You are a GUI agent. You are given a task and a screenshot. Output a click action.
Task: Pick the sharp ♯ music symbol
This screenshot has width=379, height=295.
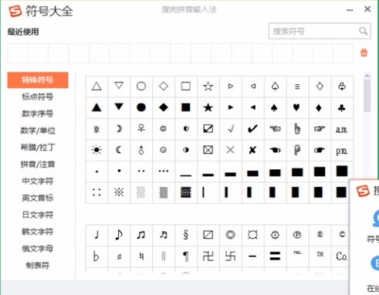click(119, 256)
